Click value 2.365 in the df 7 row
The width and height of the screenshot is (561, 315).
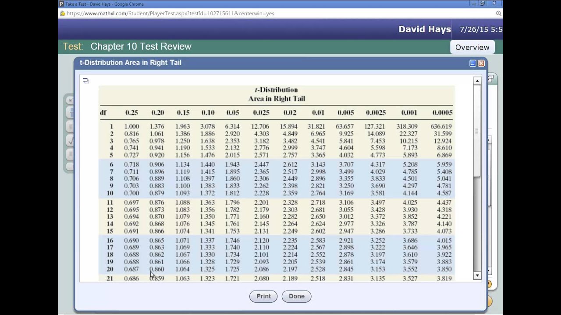tap(262, 172)
